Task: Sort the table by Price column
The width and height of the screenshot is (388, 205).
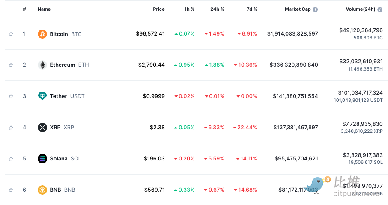Action: (x=158, y=9)
